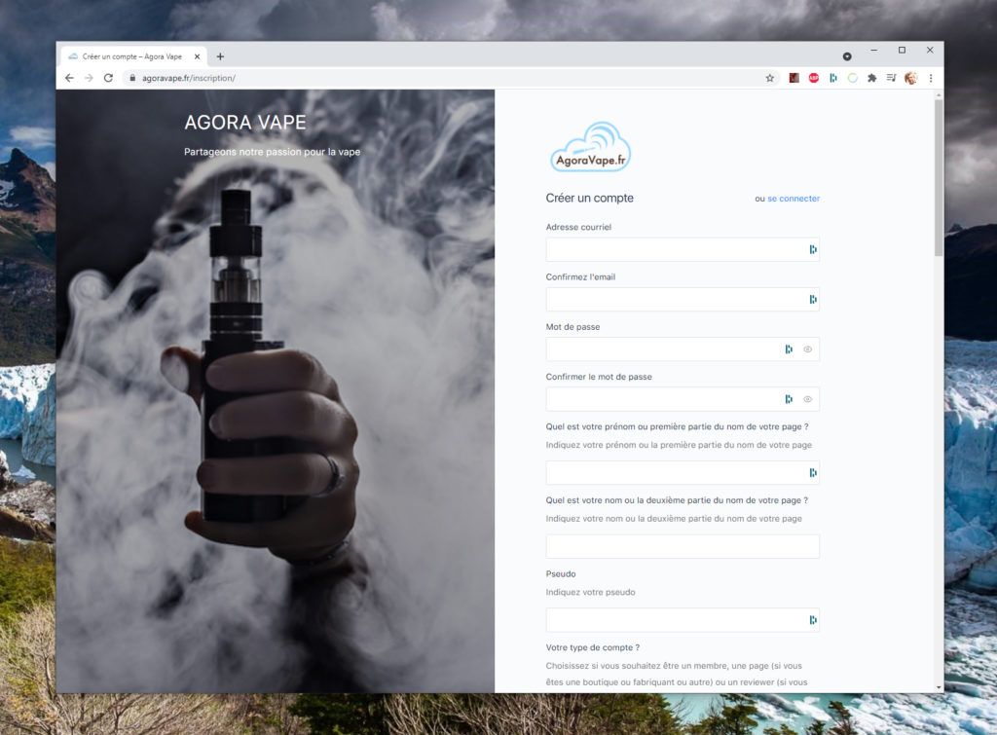Select the Créer un compte – Agora Vape tab
The image size is (997, 735).
131,56
